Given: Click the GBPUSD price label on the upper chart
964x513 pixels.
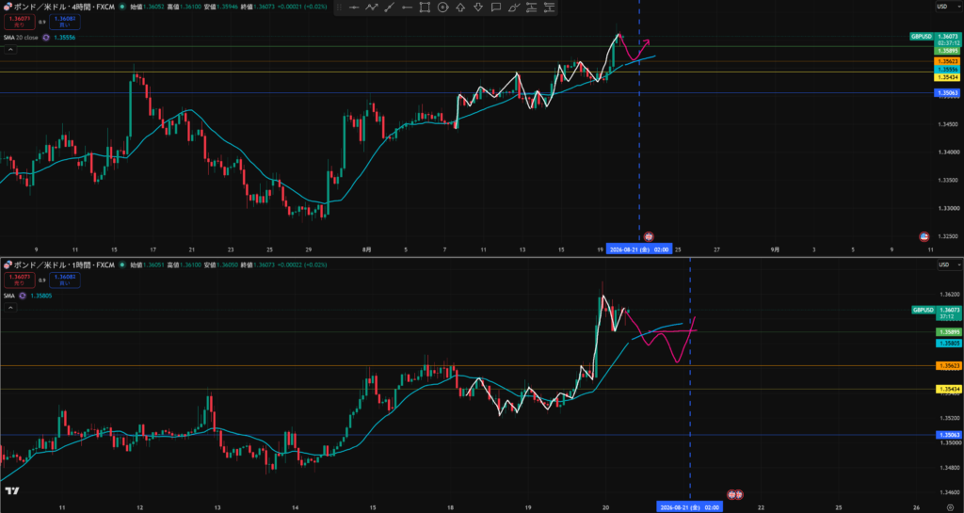Looking at the screenshot, I should pos(923,37).
